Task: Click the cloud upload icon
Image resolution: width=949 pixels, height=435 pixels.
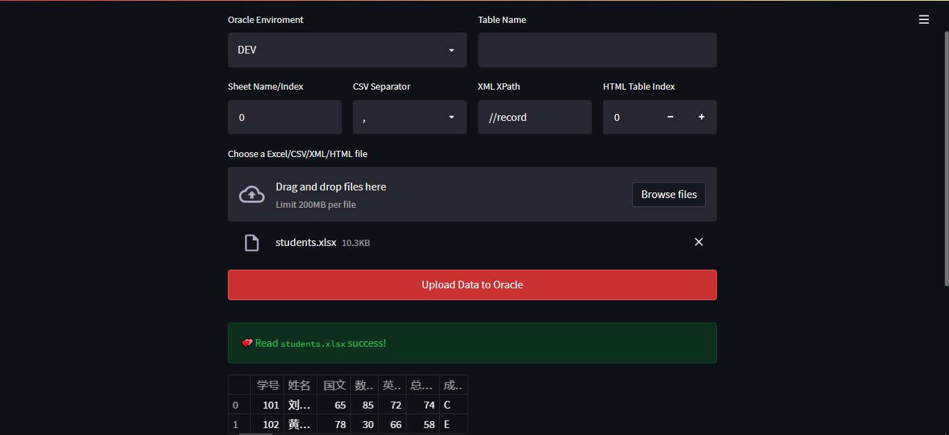Action: [251, 195]
